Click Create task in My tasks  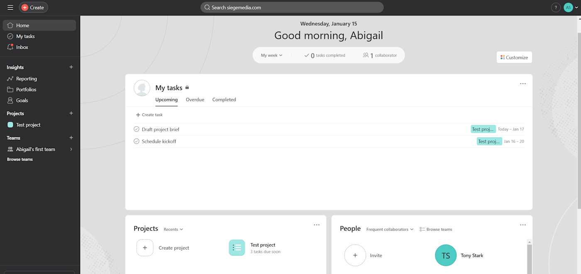149,115
